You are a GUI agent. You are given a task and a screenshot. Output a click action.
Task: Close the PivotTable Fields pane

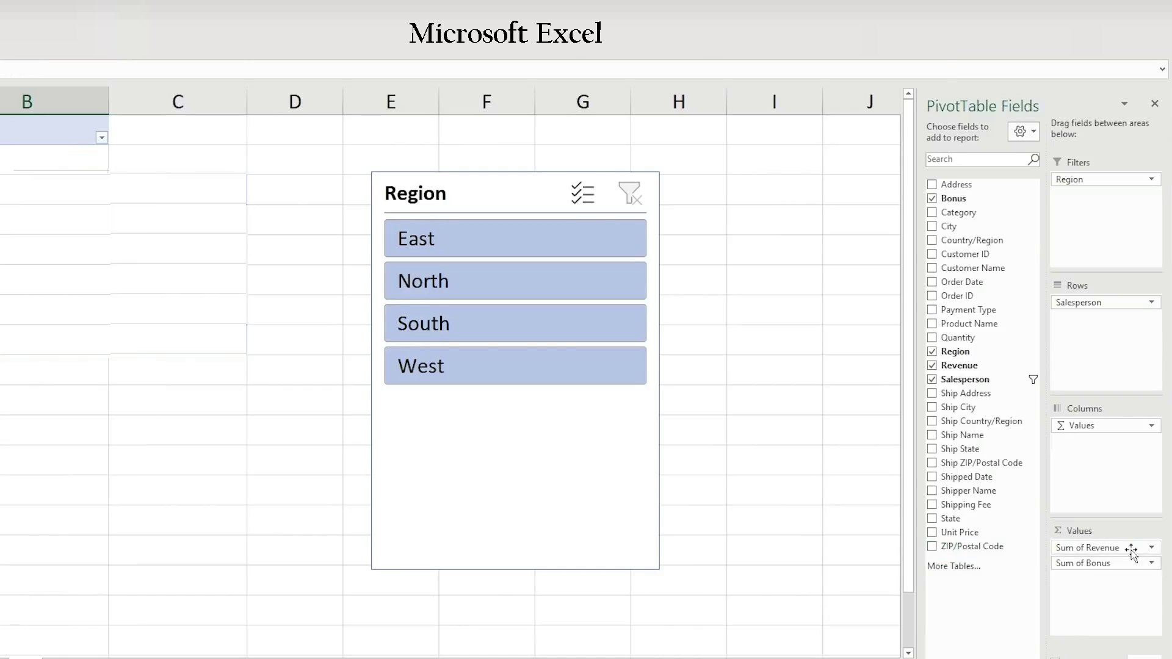1154,104
